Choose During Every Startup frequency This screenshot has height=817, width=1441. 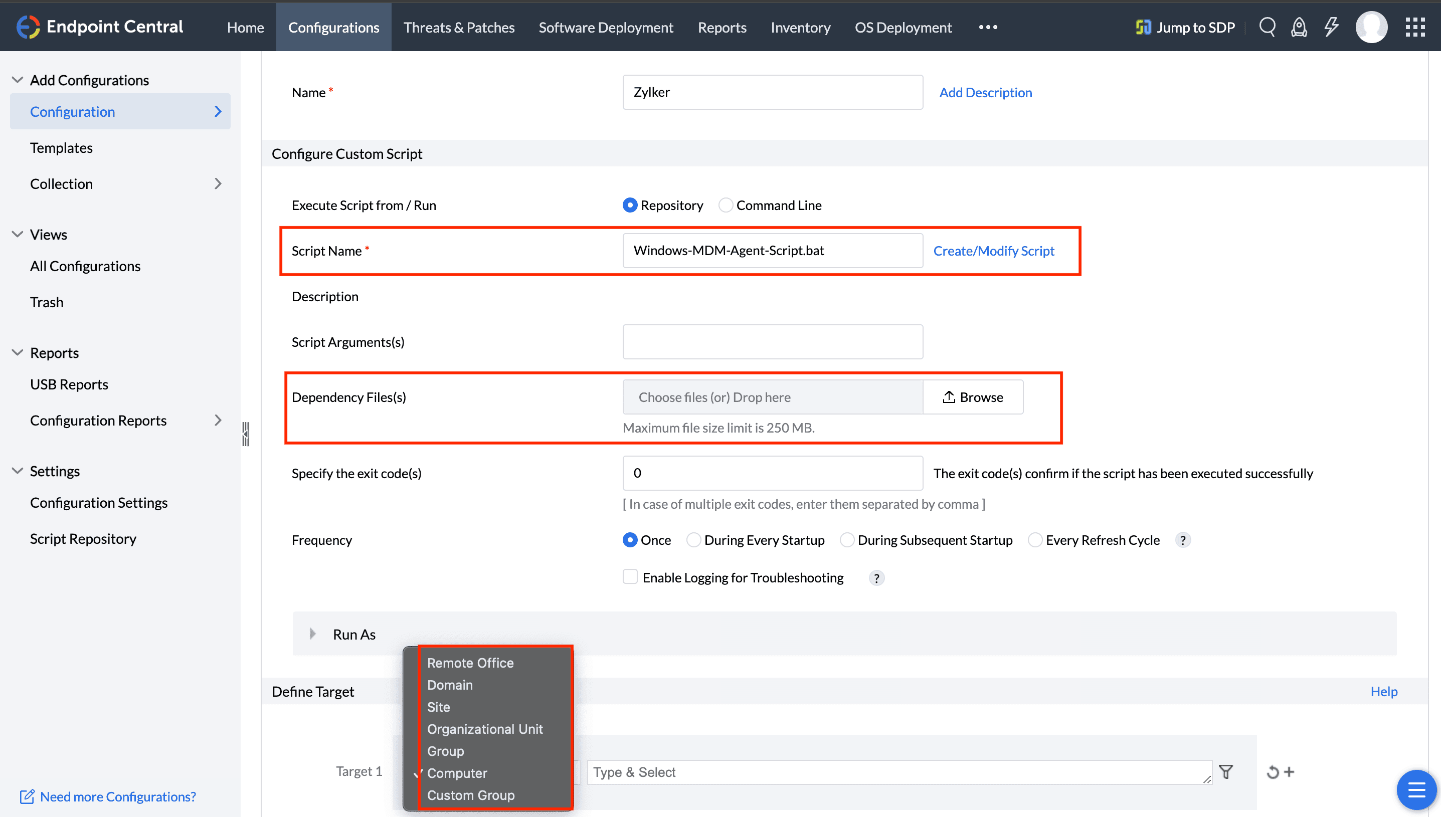[694, 540]
